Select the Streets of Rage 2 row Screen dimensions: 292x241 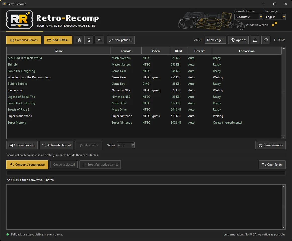pyautogui.click(x=144, y=109)
